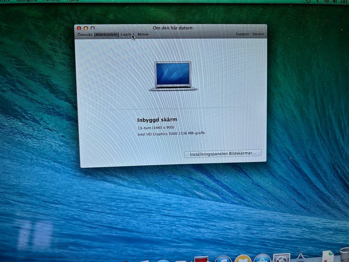Open the blue iTunes dock icon
The height and width of the screenshot is (262, 349).
223,259
